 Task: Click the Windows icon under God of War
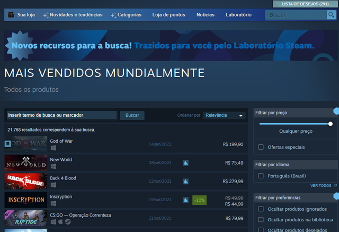point(53,148)
